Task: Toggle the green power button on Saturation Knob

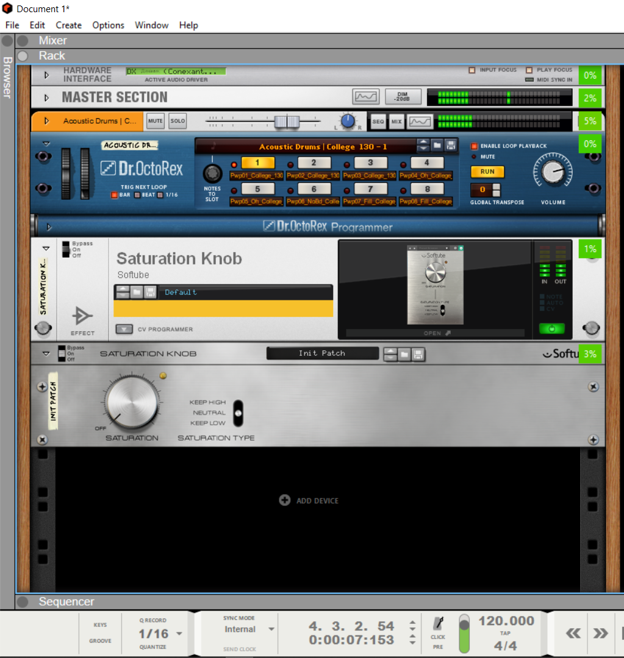Action: click(552, 328)
